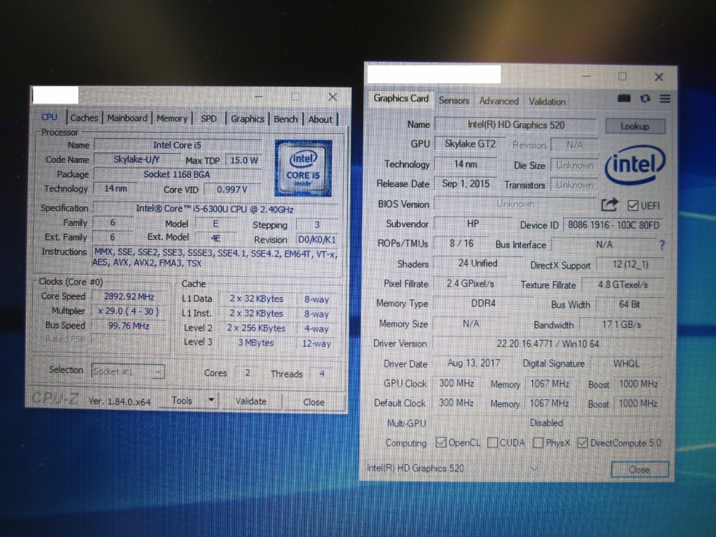Click the Multiplier value x 29.0
The image size is (716, 537).
point(129,311)
